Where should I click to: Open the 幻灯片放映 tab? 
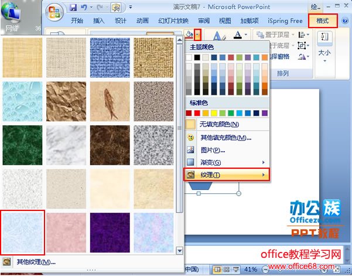[x=173, y=21]
